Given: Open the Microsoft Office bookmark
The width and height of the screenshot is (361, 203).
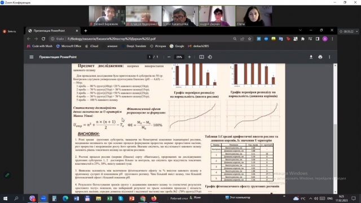Looking at the screenshot, I should tap(69, 46).
